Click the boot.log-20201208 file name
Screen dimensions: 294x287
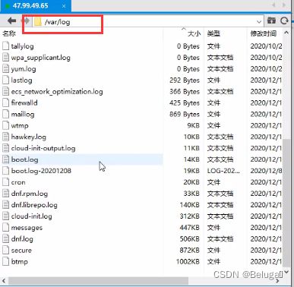(41, 171)
